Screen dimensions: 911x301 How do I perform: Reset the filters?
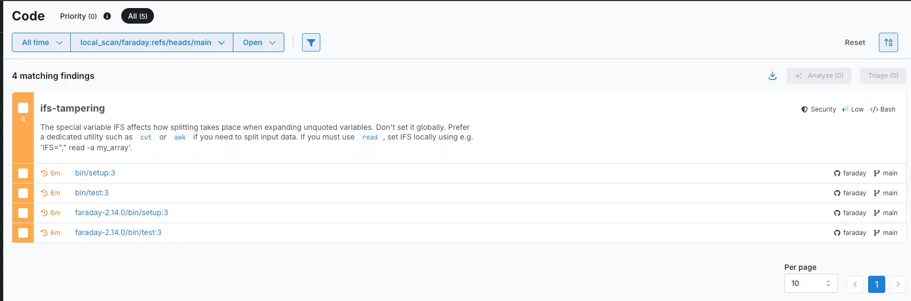(x=855, y=42)
